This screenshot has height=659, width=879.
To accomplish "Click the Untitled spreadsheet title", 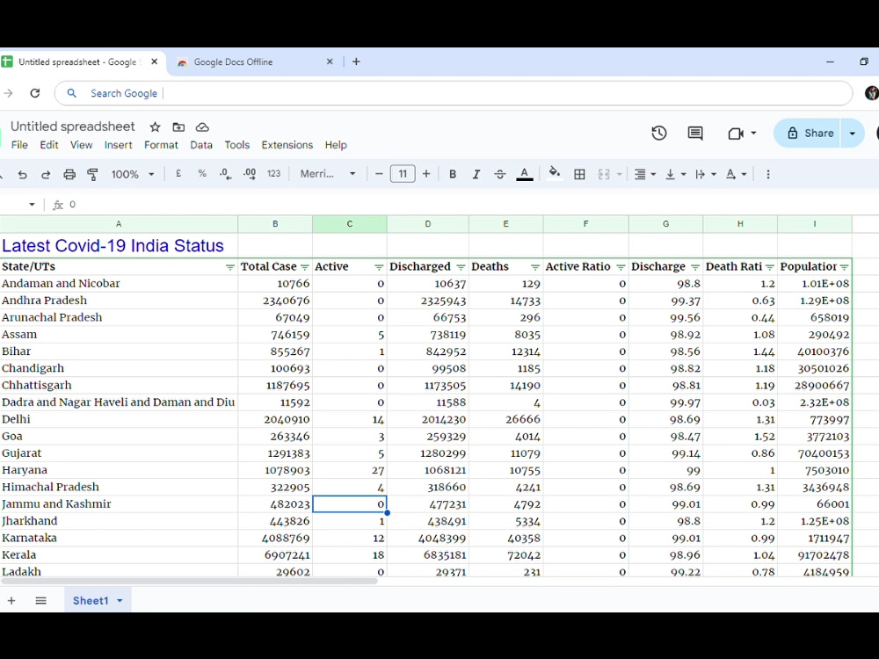I will point(73,127).
